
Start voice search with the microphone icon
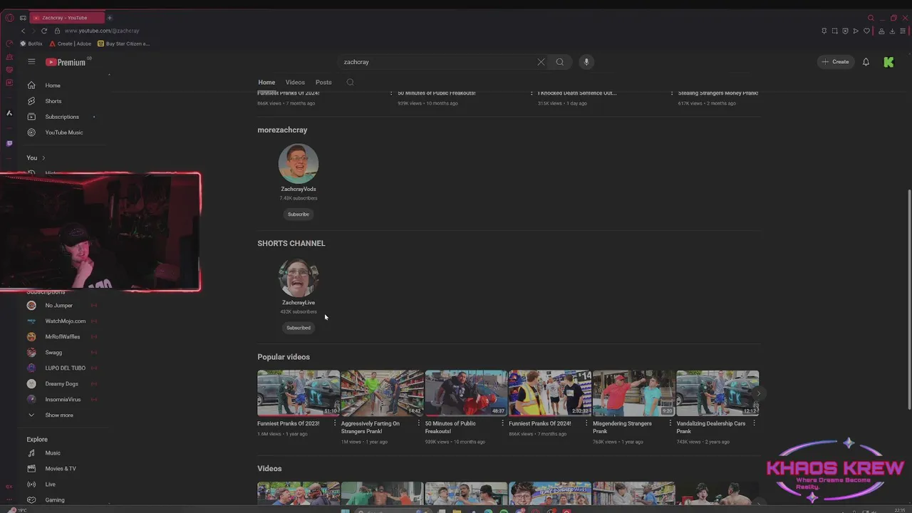[x=586, y=62]
